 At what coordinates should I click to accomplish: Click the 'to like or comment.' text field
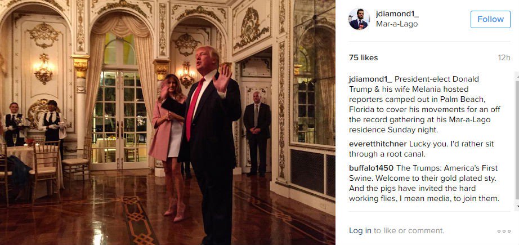coord(409,231)
